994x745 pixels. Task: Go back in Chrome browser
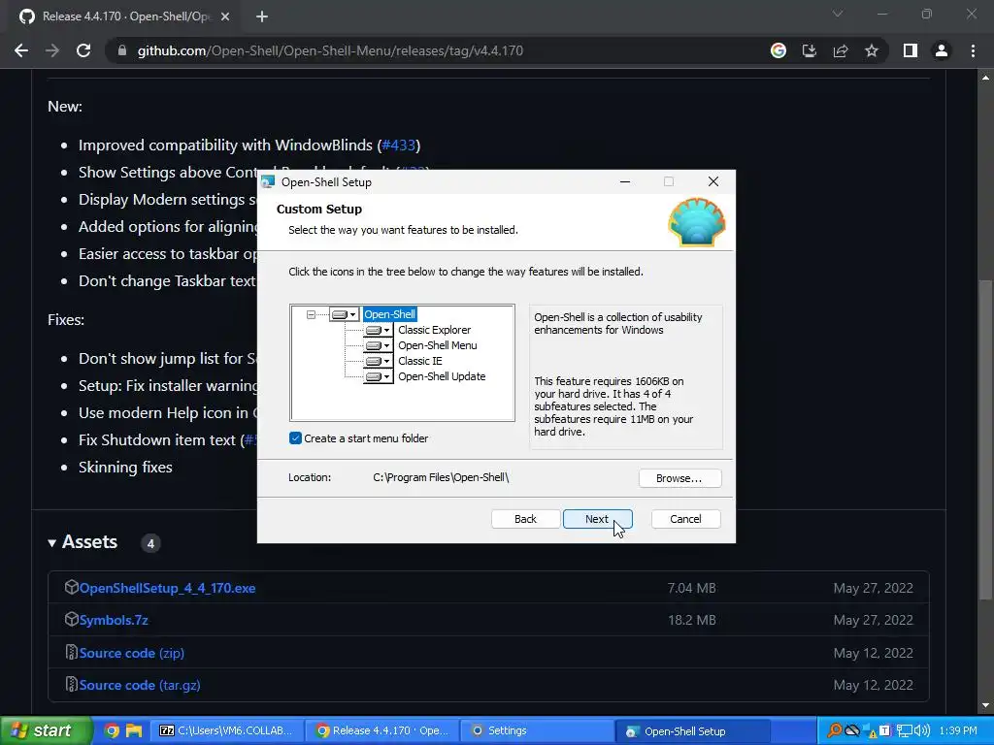click(21, 50)
